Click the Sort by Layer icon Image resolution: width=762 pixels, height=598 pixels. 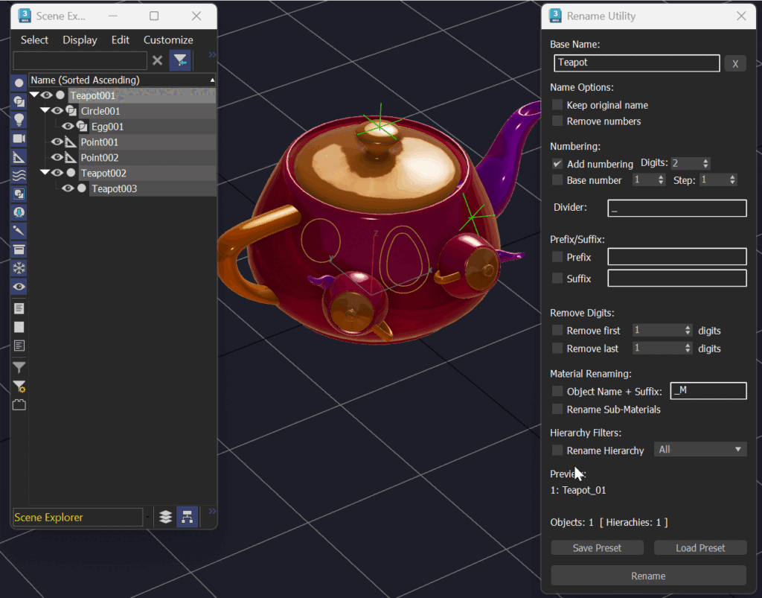pos(166,517)
